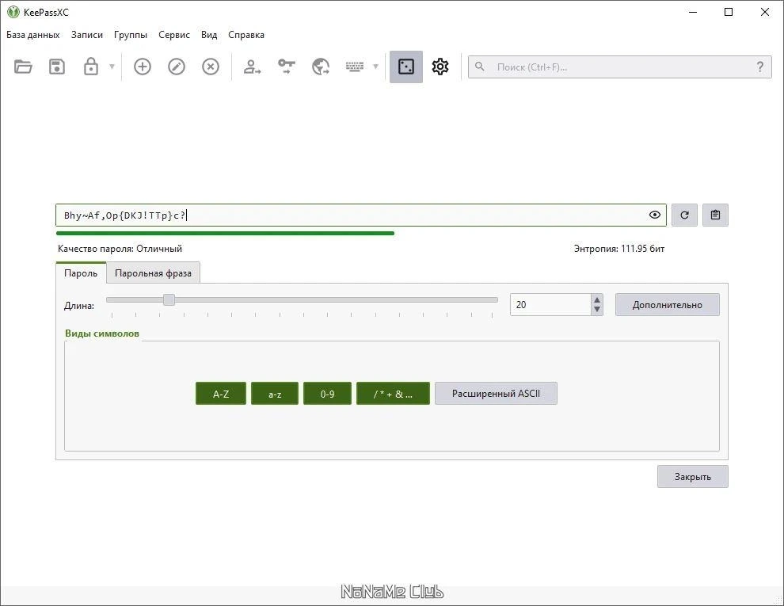Toggle special characters / * + & button
This screenshot has height=606, width=784.
point(393,394)
